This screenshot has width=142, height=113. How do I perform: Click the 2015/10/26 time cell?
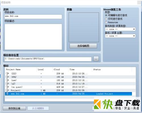[x=80, y=73]
